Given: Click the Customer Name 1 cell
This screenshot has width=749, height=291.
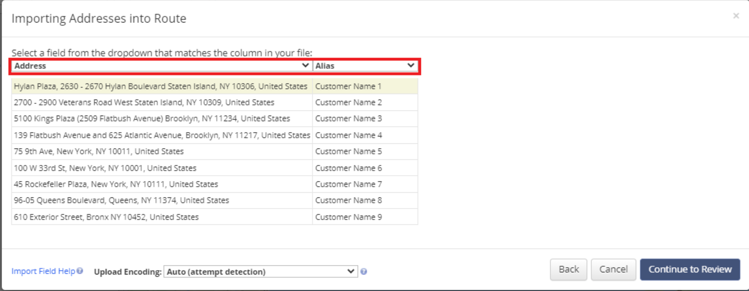Looking at the screenshot, I should pyautogui.click(x=365, y=86).
